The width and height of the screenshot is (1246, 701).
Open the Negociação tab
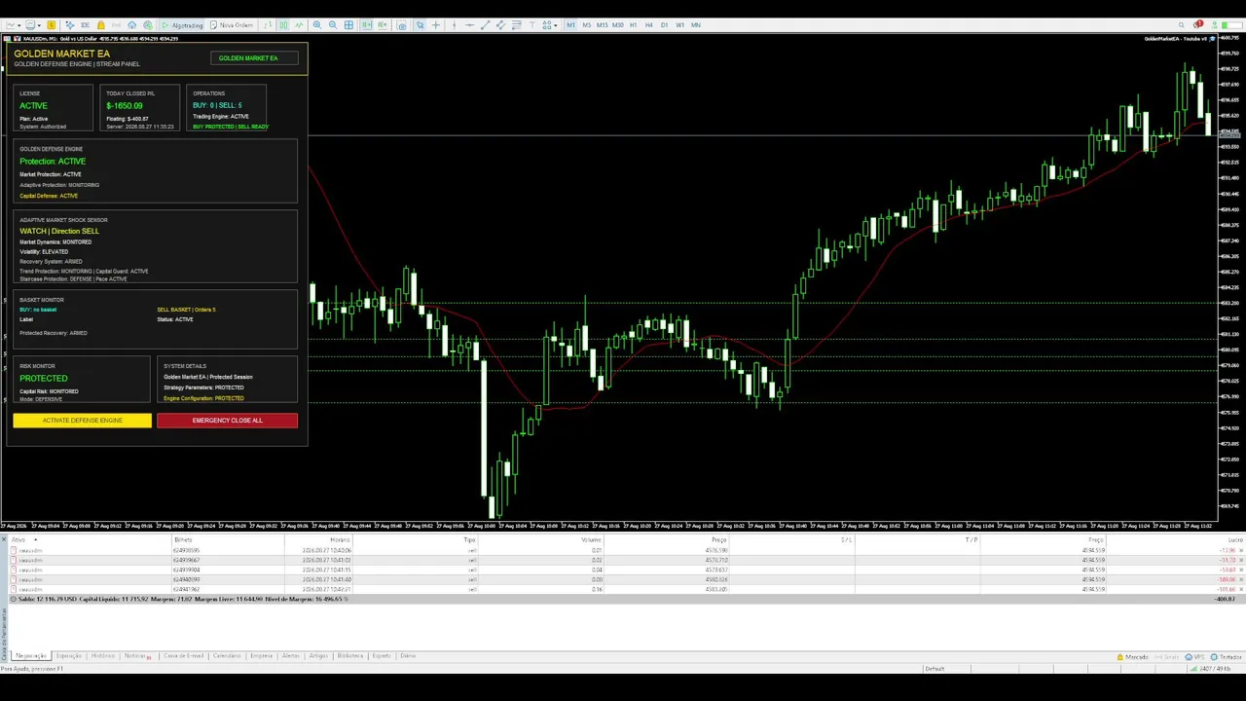click(31, 656)
